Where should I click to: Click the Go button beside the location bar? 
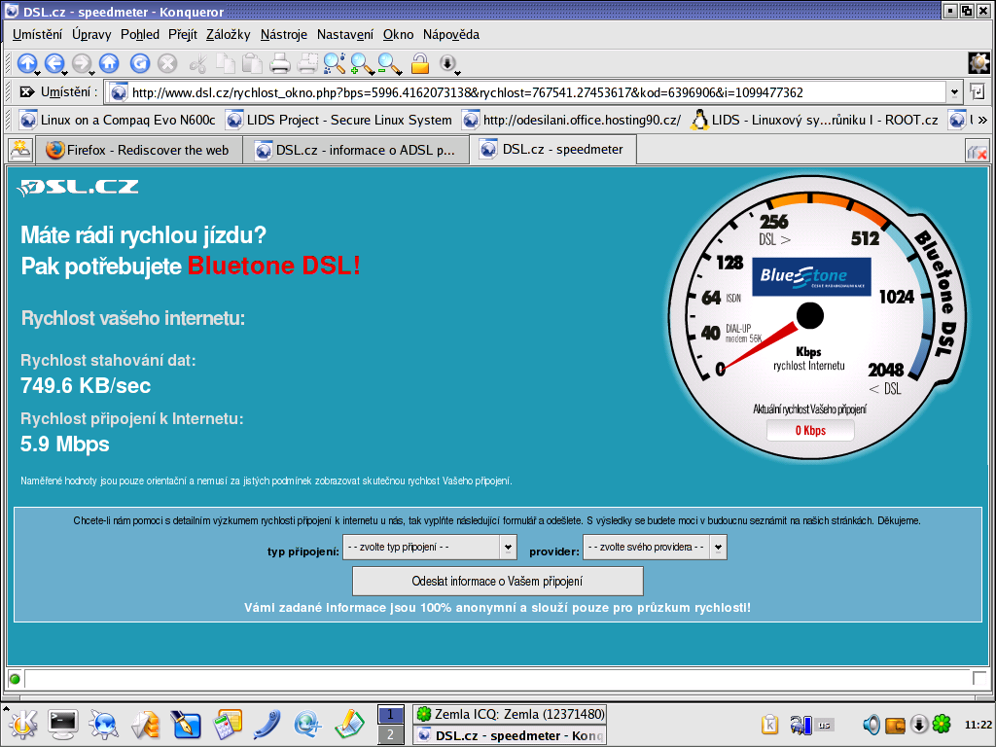coord(978,92)
